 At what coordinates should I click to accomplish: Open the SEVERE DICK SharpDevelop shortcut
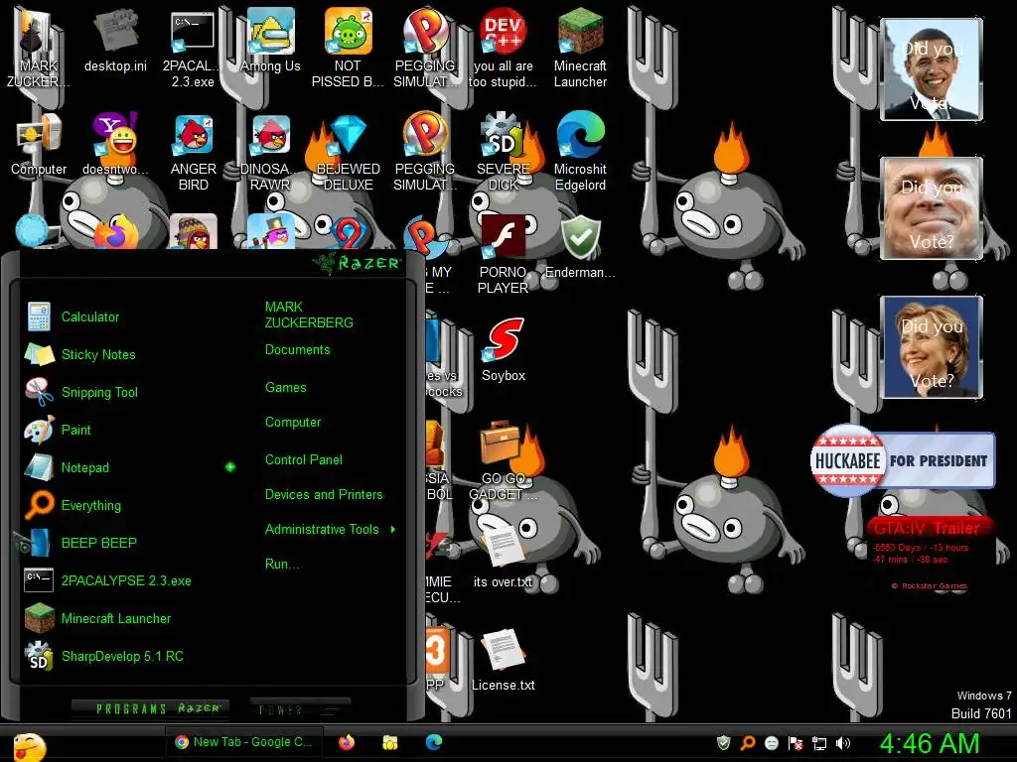[x=503, y=153]
